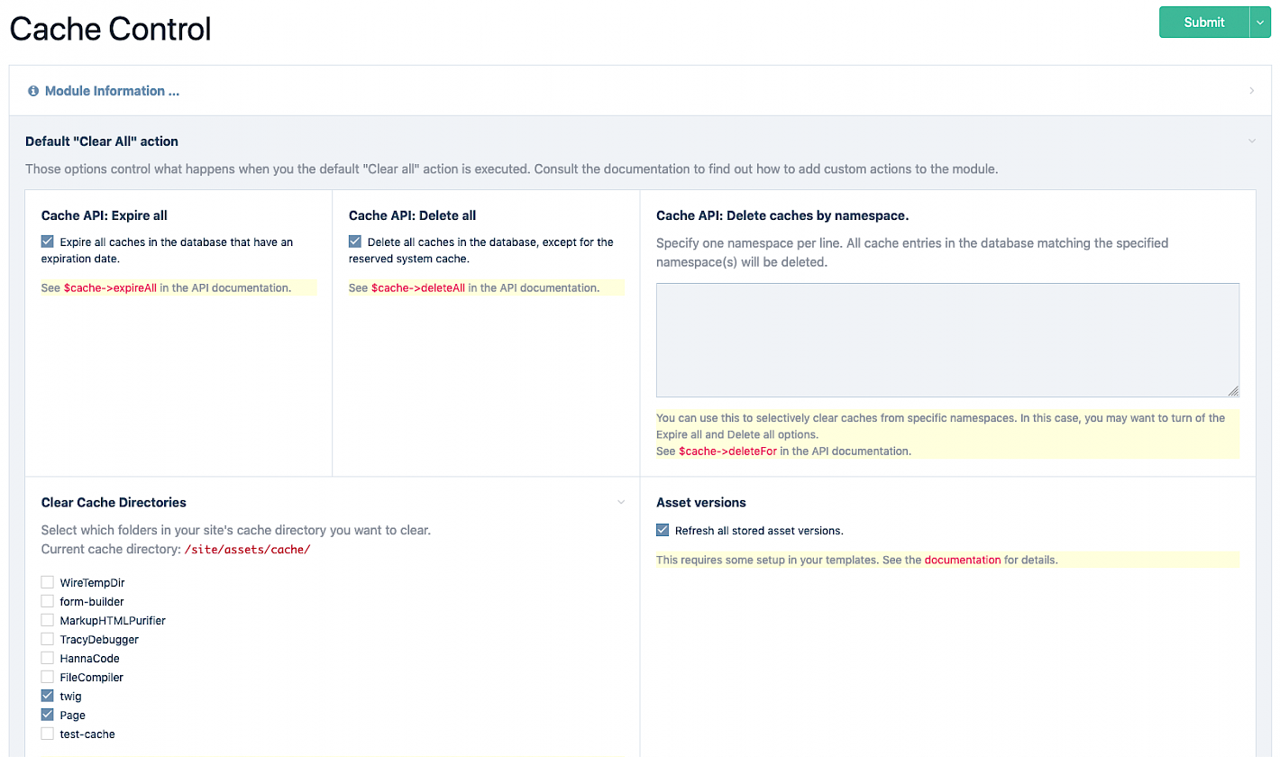The image size is (1280, 757).
Task: Uncheck the Page directory checkbox
Action: 48,715
